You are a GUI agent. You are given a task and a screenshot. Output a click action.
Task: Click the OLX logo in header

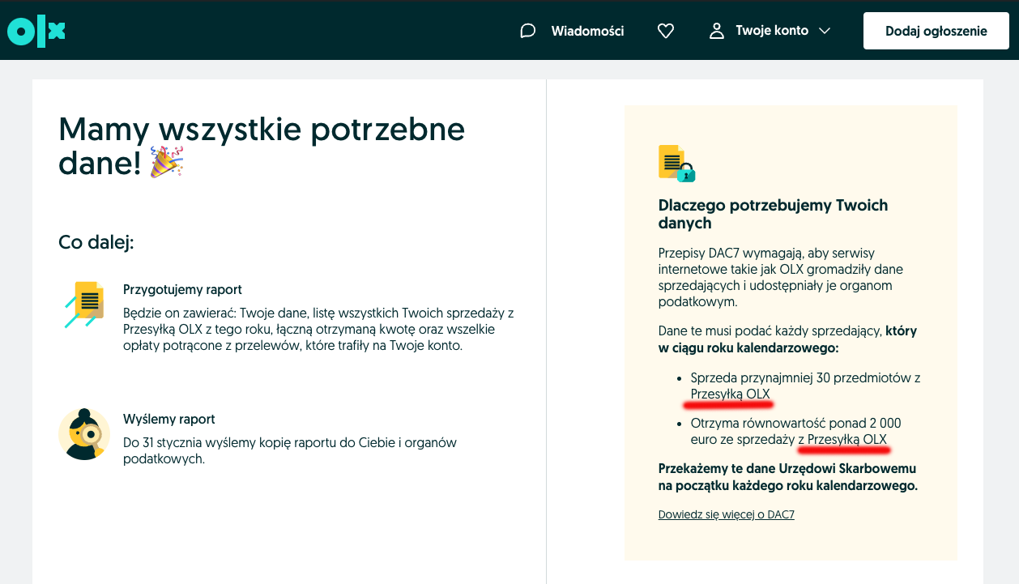point(36,31)
